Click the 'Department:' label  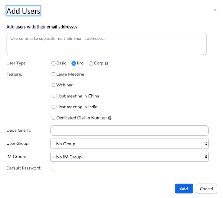pyautogui.click(x=18, y=130)
